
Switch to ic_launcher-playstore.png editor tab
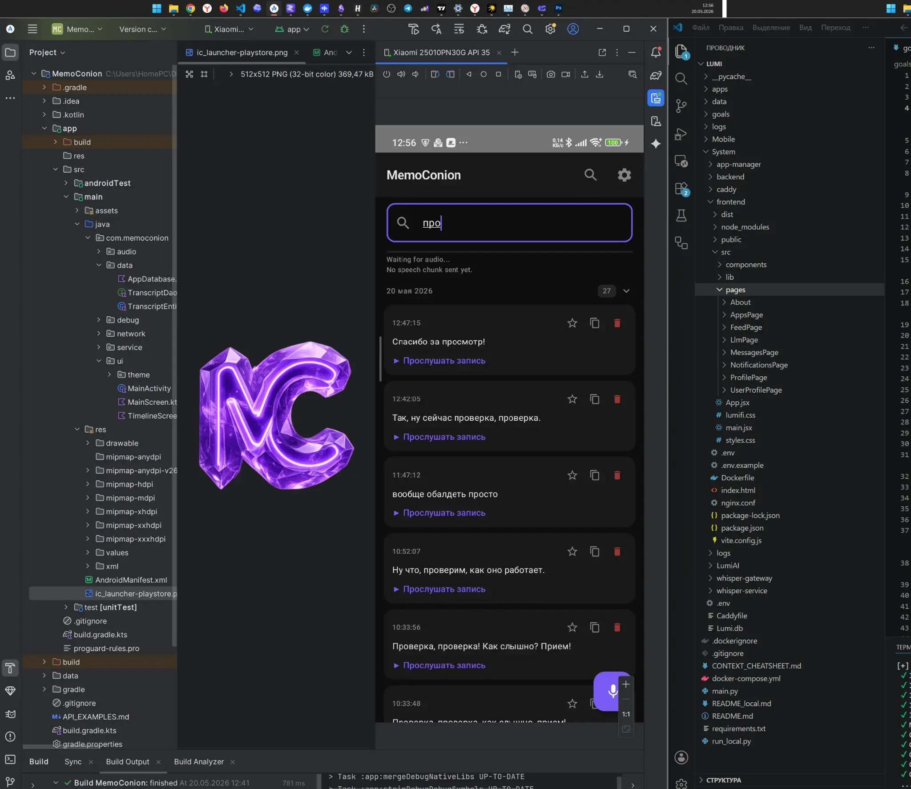tap(242, 52)
